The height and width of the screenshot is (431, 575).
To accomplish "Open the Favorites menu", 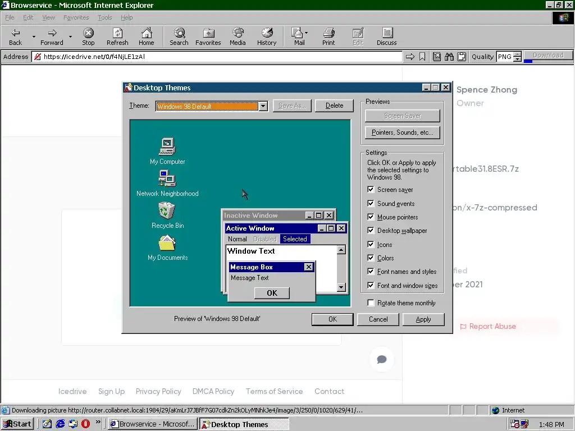I will pos(76,17).
